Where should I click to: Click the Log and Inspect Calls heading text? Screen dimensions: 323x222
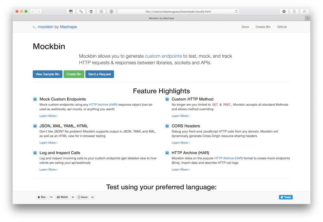click(60, 153)
